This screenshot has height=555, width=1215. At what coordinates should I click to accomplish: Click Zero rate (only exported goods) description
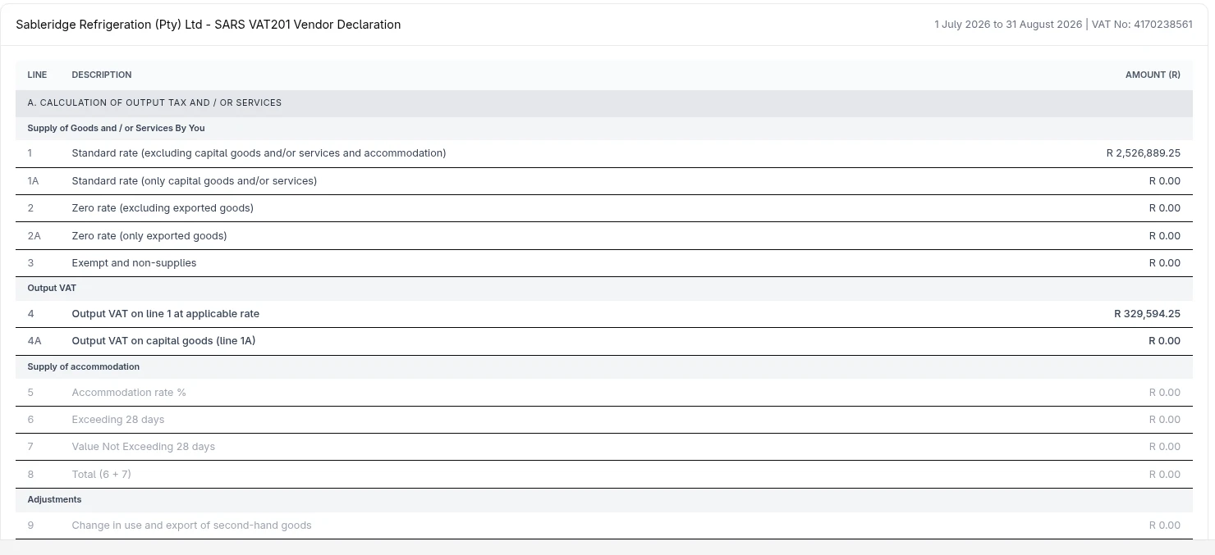point(149,235)
